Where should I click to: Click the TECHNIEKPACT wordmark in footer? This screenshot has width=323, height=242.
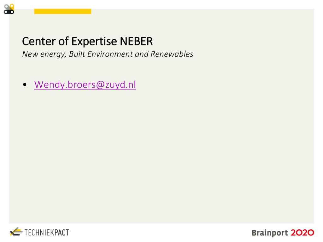(x=47, y=233)
